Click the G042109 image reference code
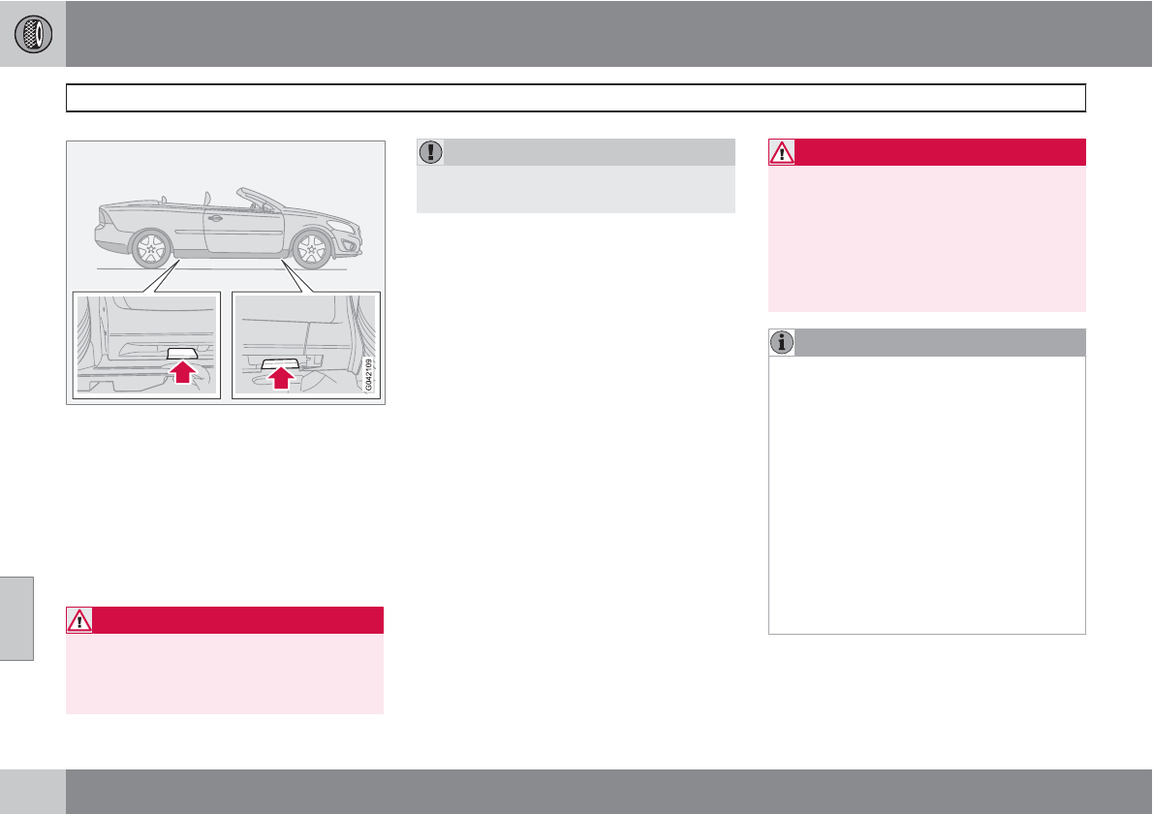This screenshot has width=1153, height=814. click(369, 373)
